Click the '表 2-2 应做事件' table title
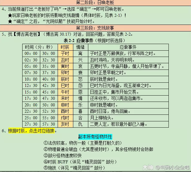The width and height of the screenshot is (191, 172). pos(78,40)
